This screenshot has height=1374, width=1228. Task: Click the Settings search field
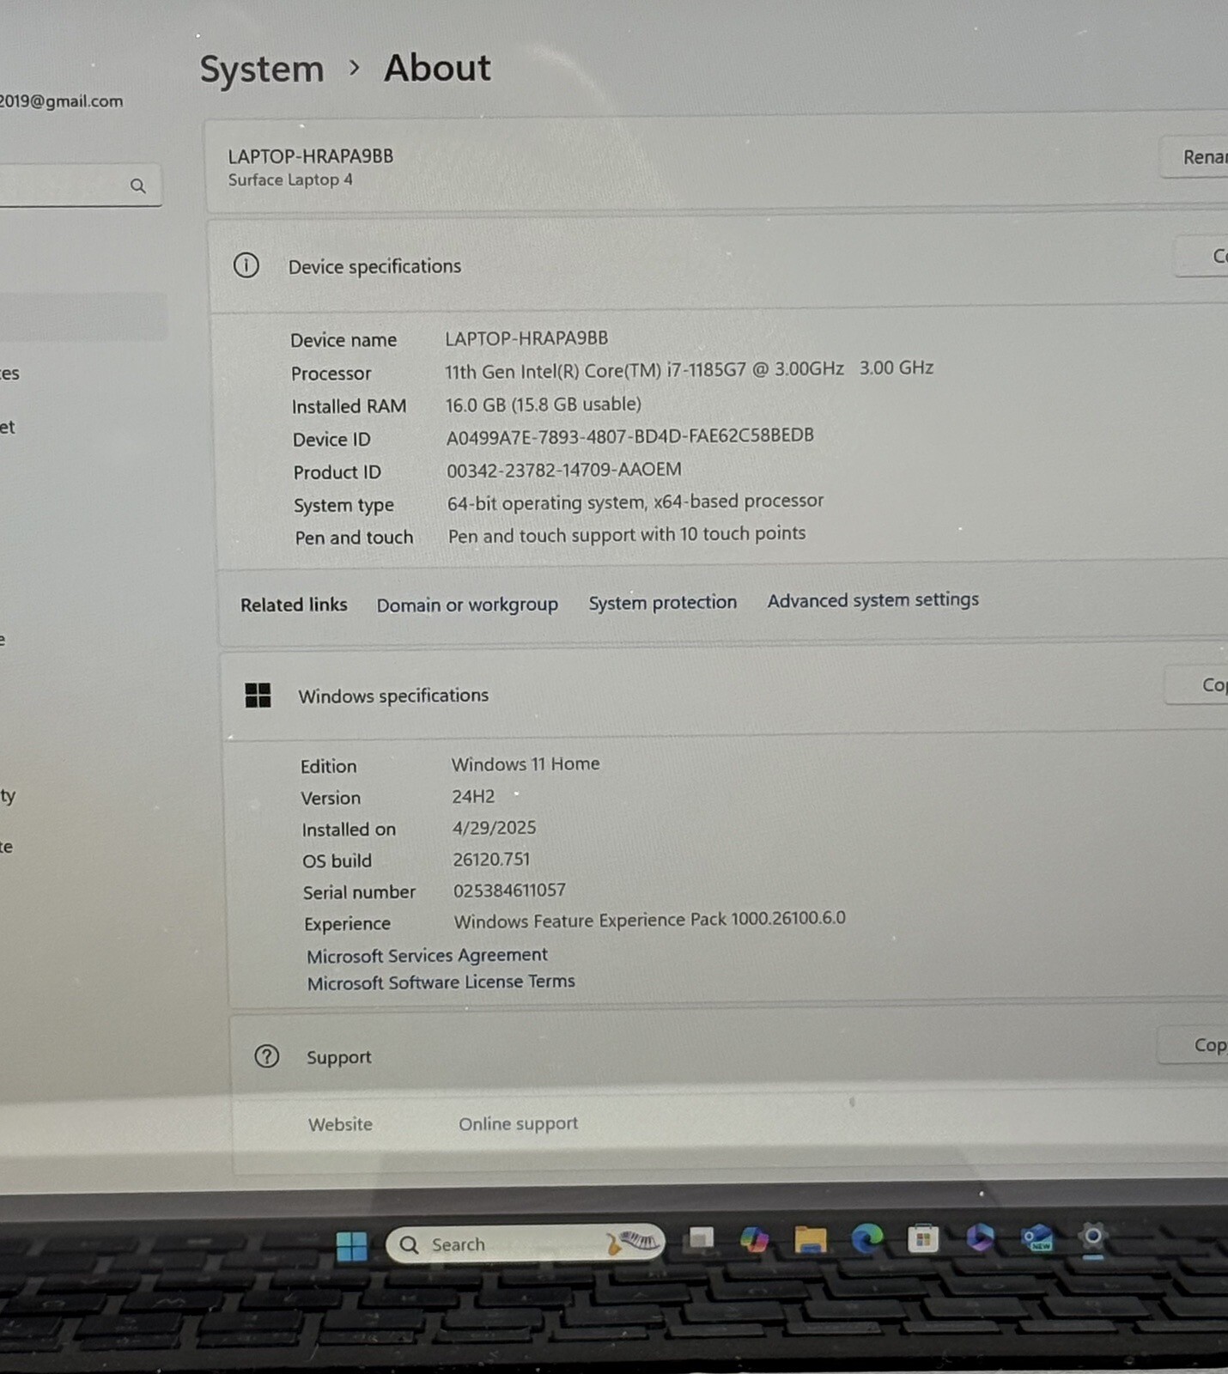coord(80,185)
